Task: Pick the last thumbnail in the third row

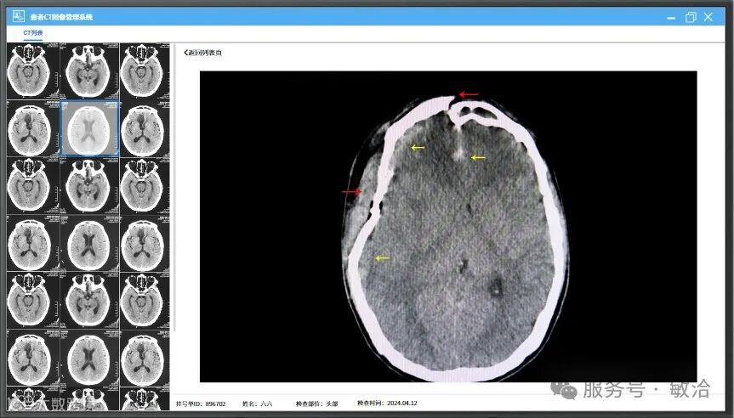Action: click(x=145, y=185)
